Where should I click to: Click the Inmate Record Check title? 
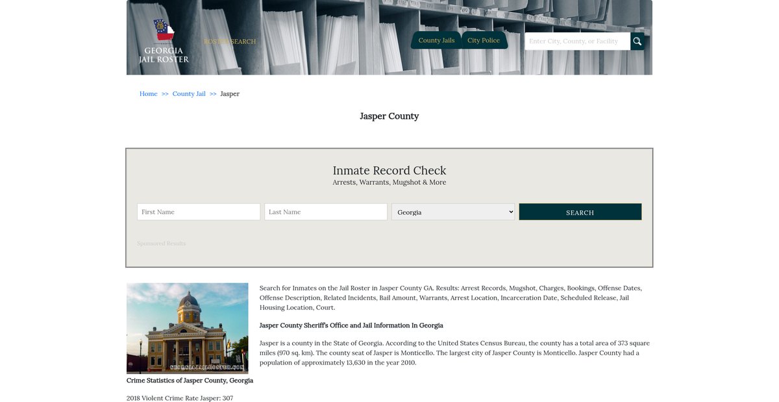coord(389,171)
